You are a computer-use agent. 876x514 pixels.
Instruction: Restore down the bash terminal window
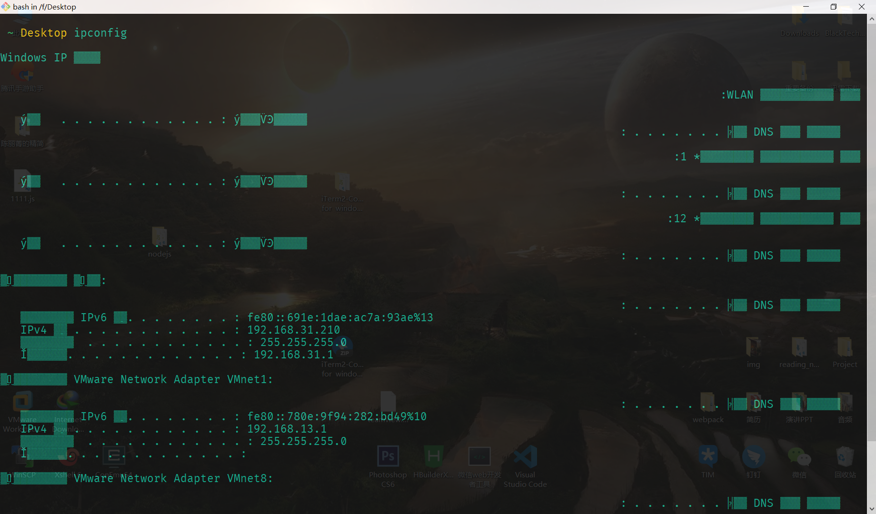[x=833, y=7]
